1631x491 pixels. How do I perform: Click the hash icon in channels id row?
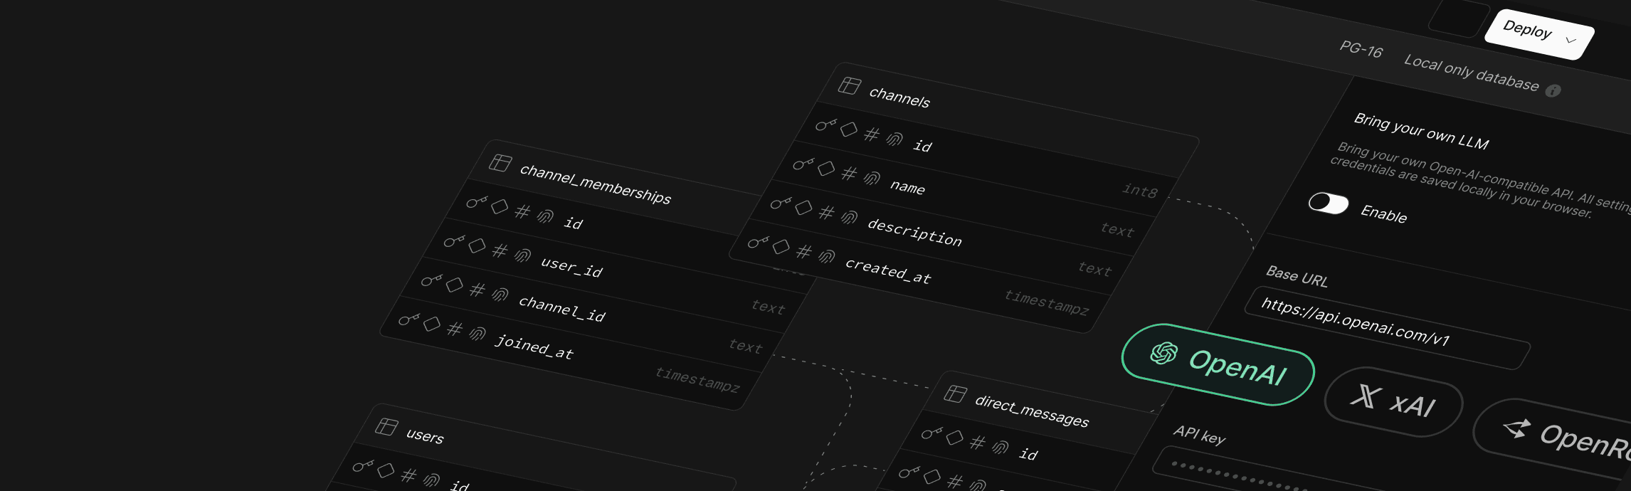(x=872, y=134)
